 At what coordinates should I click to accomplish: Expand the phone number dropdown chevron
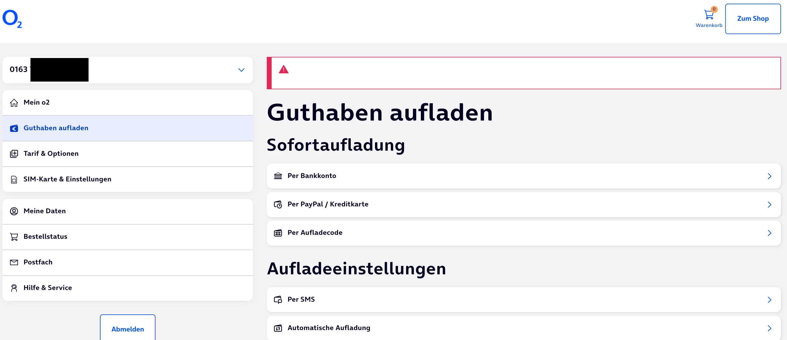241,70
